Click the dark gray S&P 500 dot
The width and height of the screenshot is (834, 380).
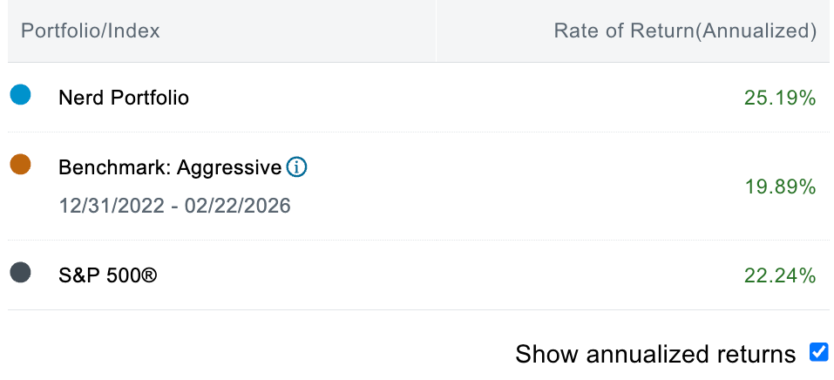pos(20,273)
